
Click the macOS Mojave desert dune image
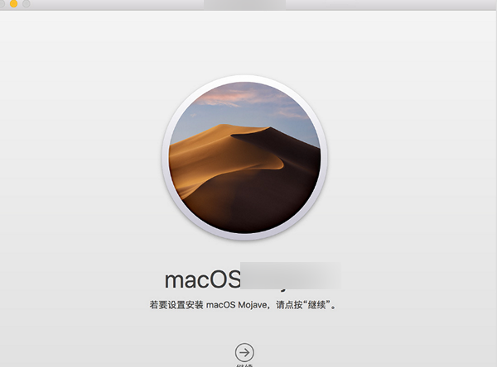coord(244,158)
